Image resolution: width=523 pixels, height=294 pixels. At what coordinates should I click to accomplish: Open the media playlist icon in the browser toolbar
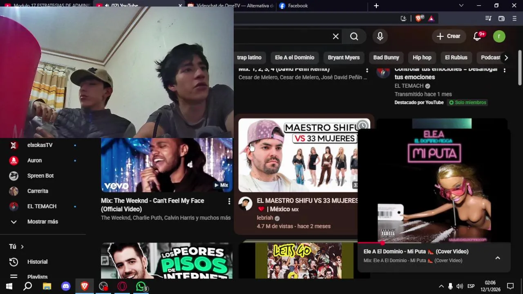tap(488, 18)
